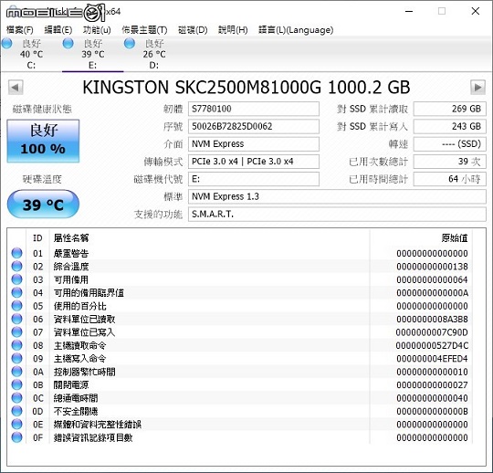Click status icon of attribute 06 row
The image size is (493, 473).
click(x=17, y=319)
